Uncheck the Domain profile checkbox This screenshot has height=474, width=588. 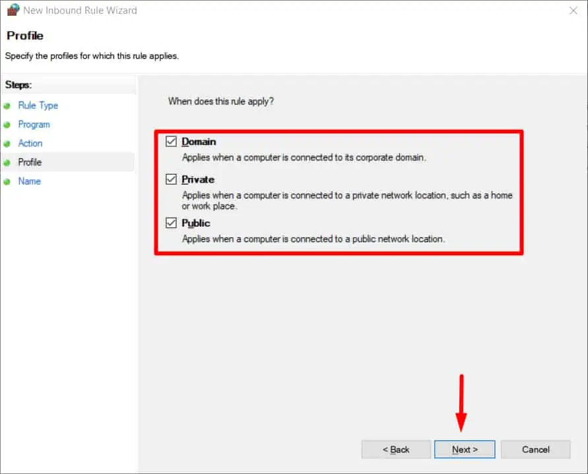(171, 141)
